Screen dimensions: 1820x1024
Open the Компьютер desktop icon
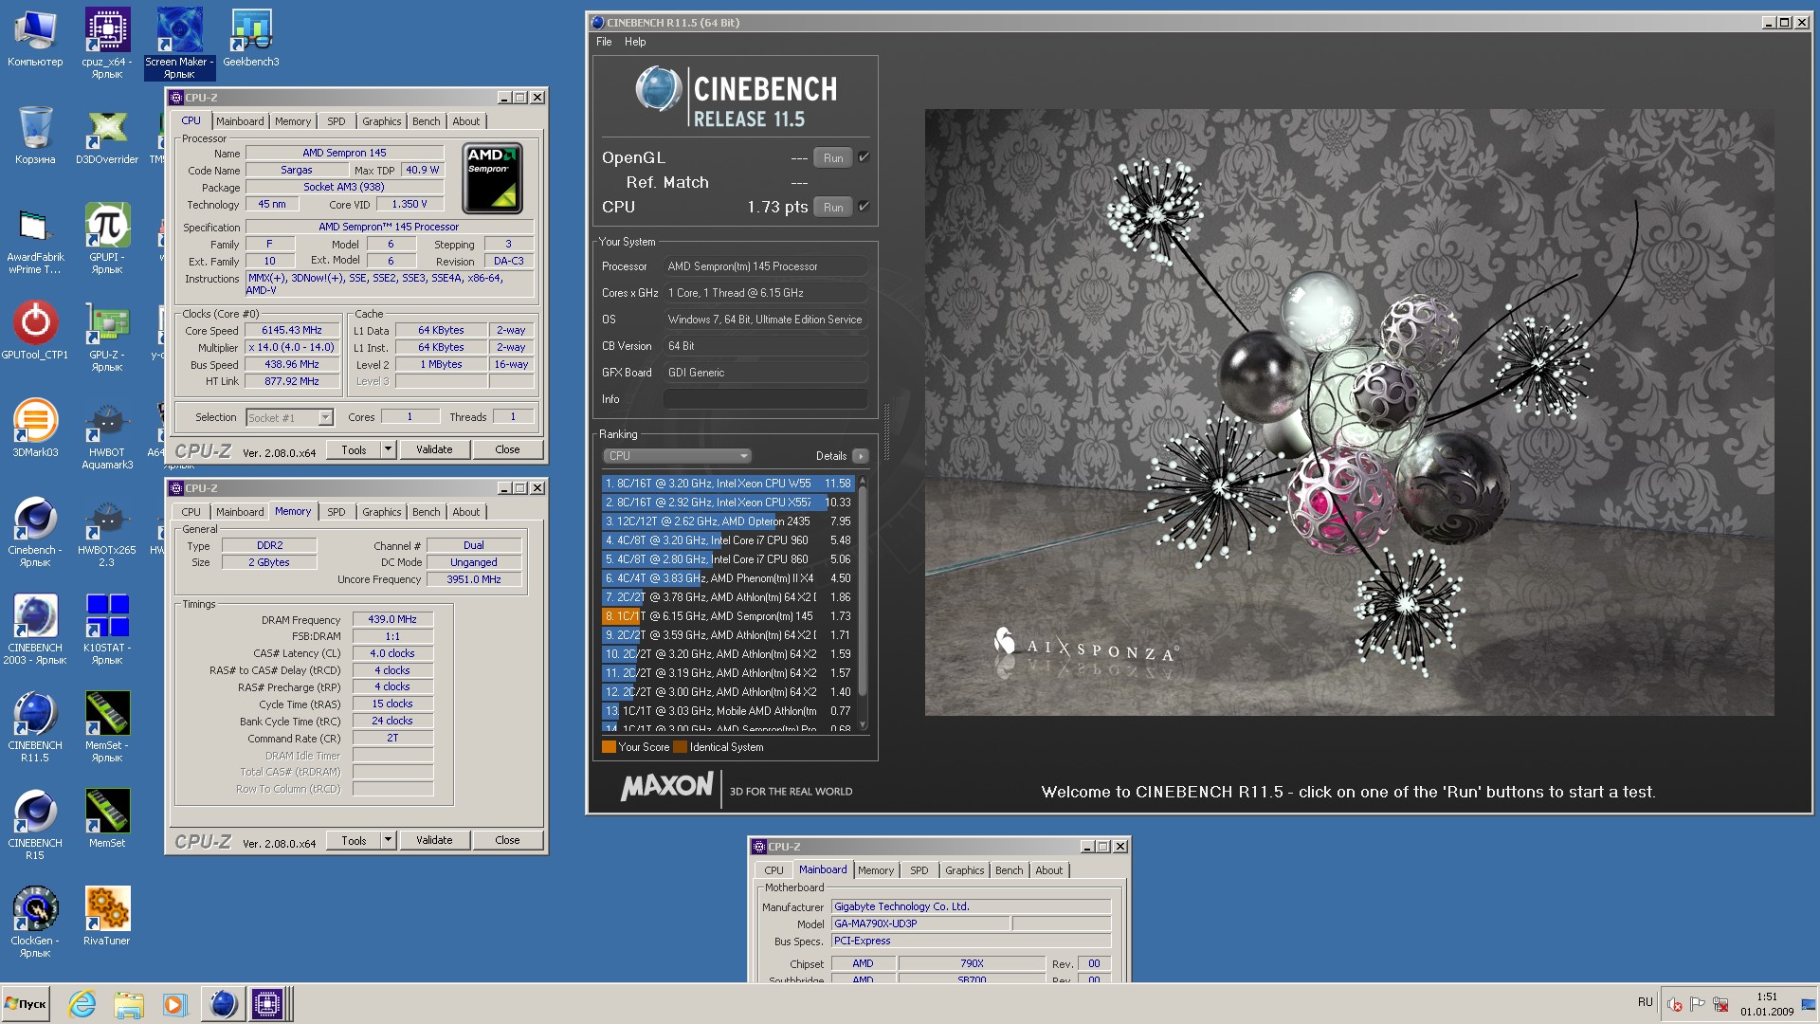35,38
